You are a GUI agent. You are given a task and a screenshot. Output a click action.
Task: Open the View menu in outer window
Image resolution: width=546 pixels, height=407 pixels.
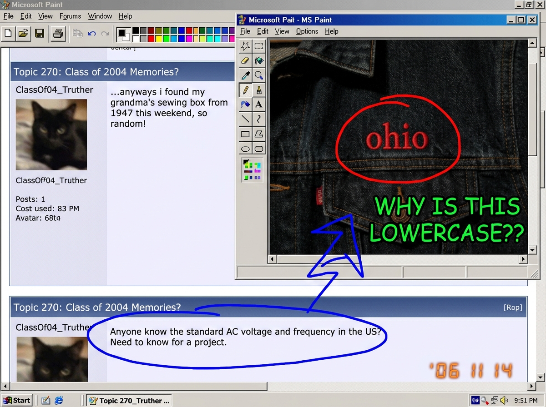(45, 16)
